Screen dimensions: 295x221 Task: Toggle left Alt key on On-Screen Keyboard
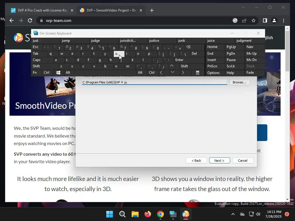(69, 73)
